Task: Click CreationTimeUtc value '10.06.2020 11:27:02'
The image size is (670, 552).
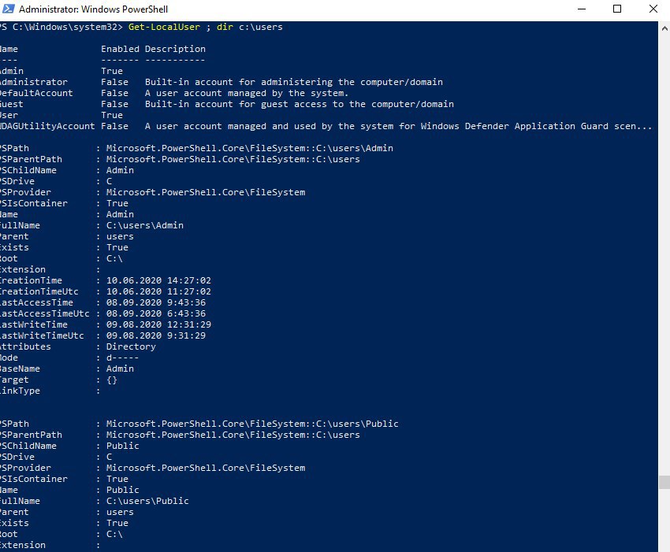Action: pyautogui.click(x=158, y=291)
